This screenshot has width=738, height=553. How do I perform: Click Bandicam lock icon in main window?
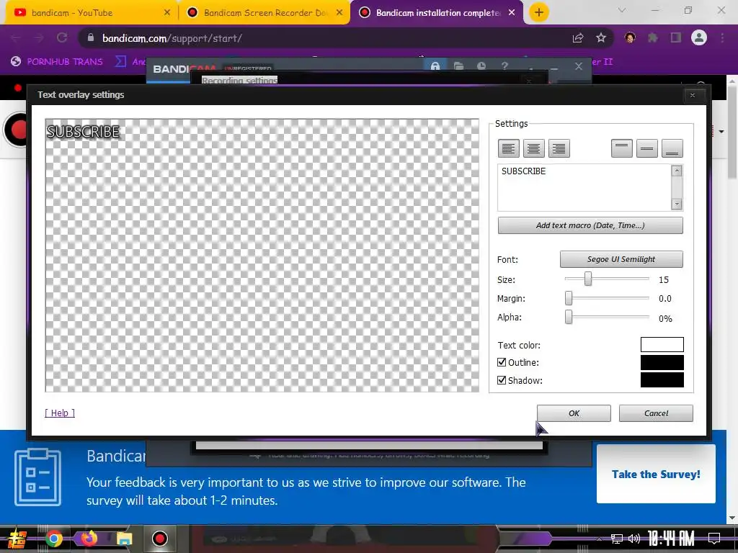[x=435, y=66]
